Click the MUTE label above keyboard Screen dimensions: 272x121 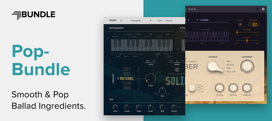click(168, 34)
